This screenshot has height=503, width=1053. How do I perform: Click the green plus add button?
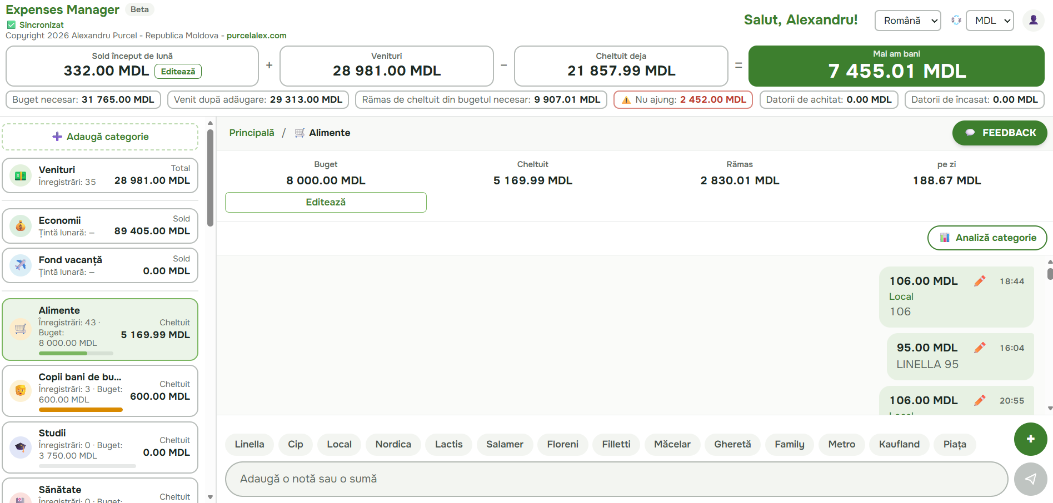coord(1030,439)
